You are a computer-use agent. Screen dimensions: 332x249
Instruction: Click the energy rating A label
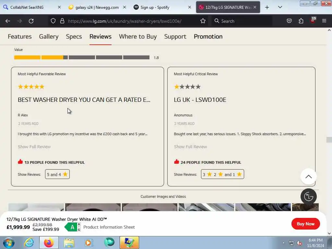point(73,227)
